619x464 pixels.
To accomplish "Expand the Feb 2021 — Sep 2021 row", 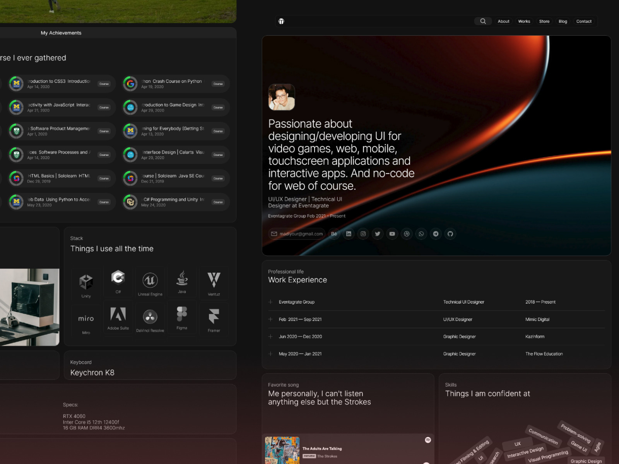I will pos(270,319).
